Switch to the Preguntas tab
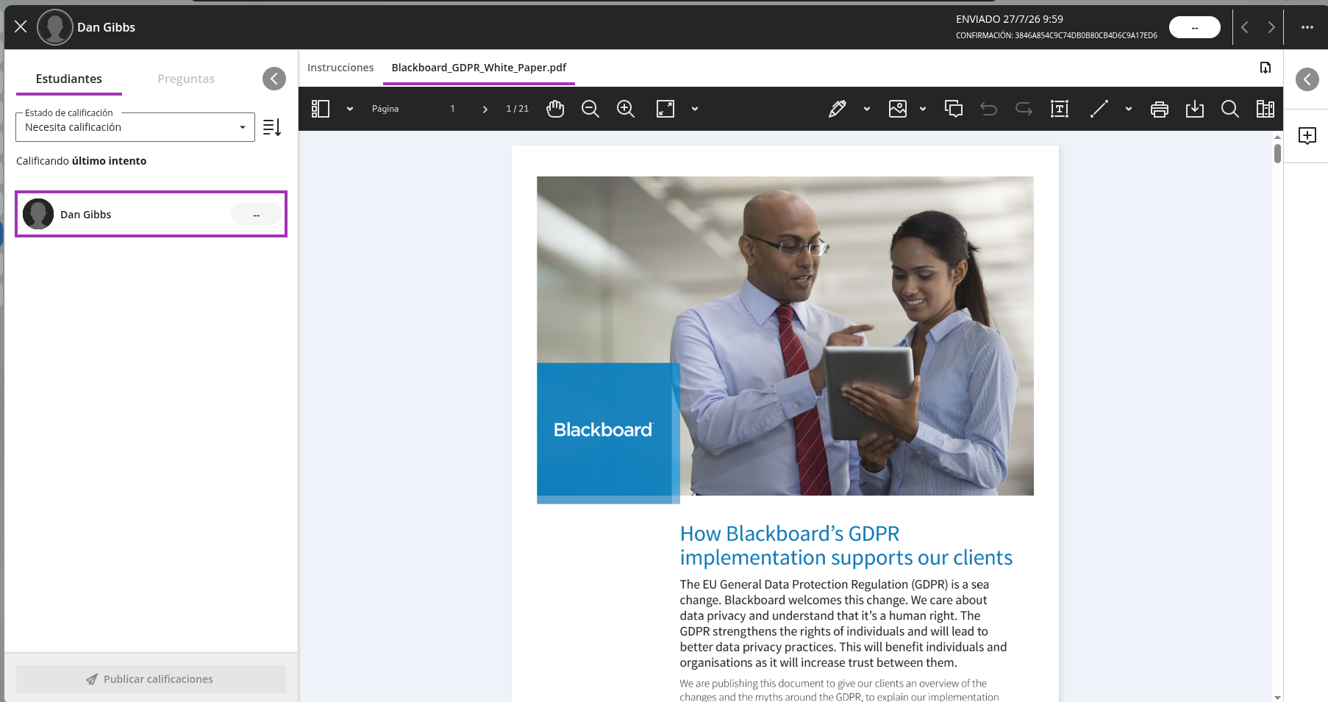This screenshot has width=1328, height=702. [186, 79]
